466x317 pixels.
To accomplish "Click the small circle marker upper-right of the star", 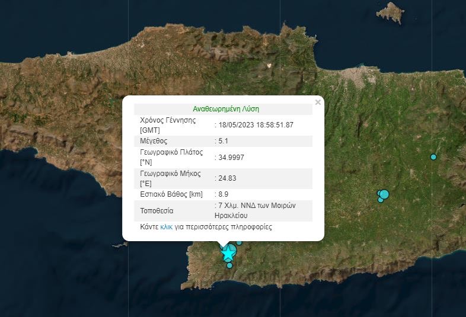I will (x=240, y=242).
